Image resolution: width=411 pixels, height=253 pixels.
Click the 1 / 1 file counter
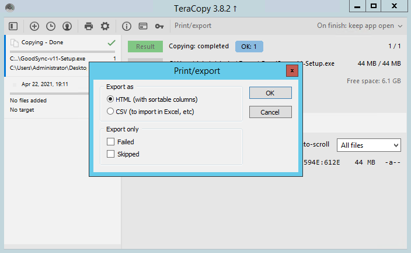[395, 46]
